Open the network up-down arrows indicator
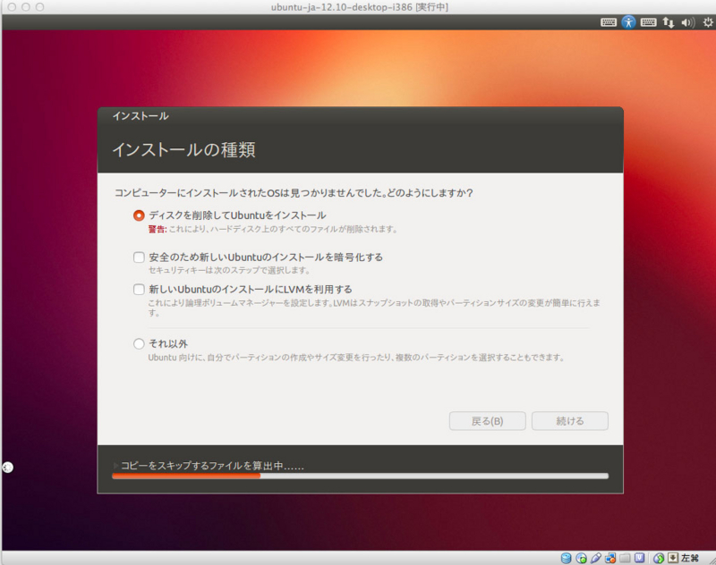This screenshot has height=565, width=716. pyautogui.click(x=668, y=22)
